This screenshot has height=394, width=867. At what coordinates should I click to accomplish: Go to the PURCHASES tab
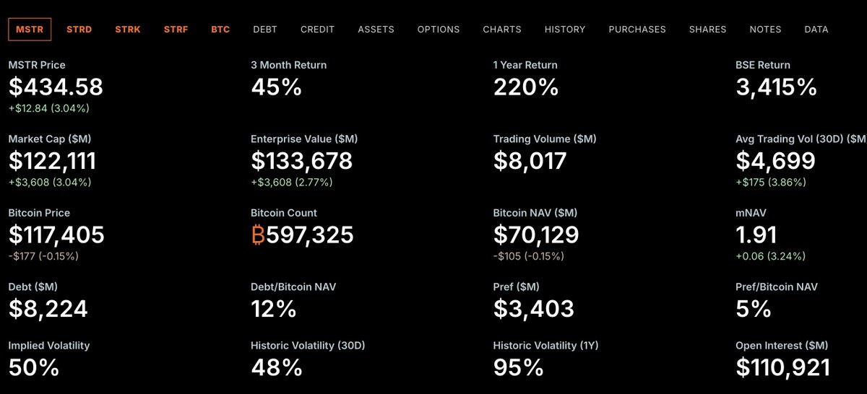637,30
